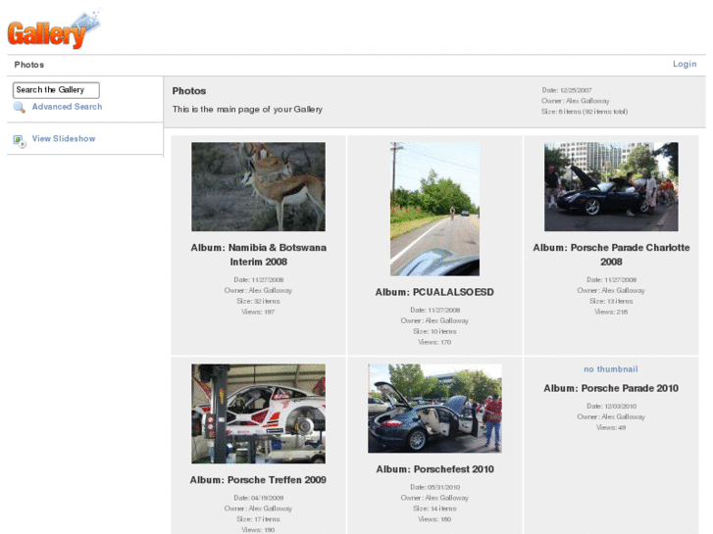Click the Album: Porschefest 2010 title

coord(434,469)
